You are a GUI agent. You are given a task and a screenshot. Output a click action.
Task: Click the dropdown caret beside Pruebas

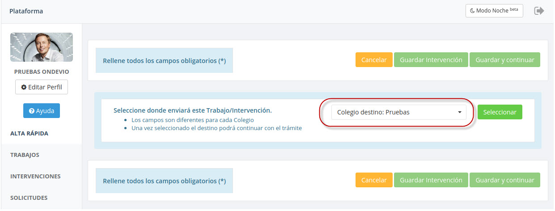coord(459,113)
